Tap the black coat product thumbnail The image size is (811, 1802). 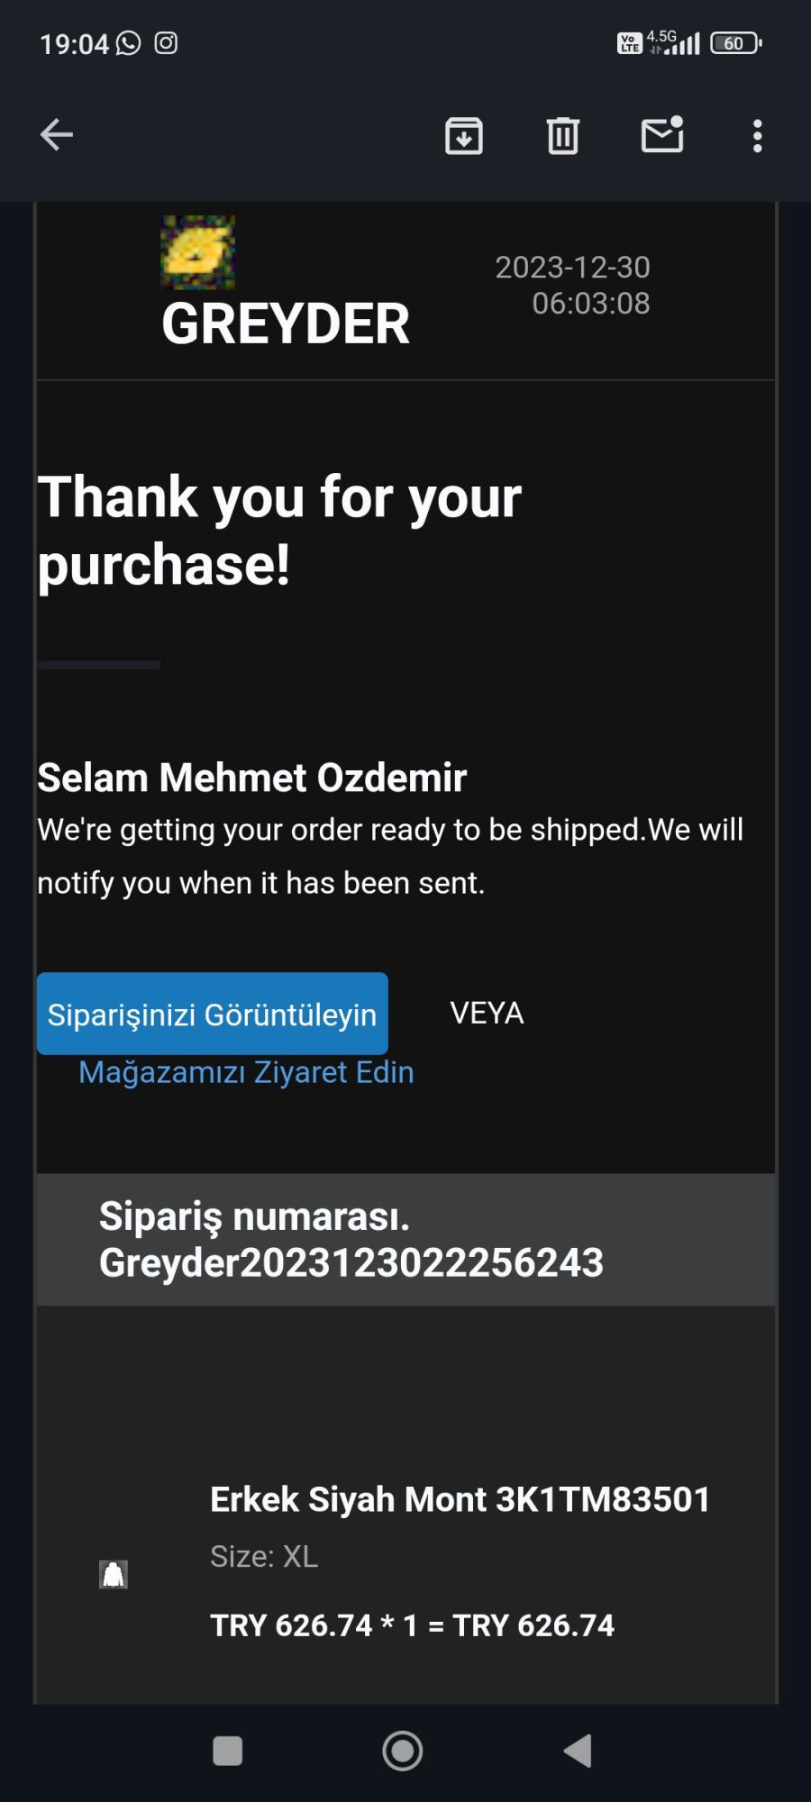coord(114,1574)
